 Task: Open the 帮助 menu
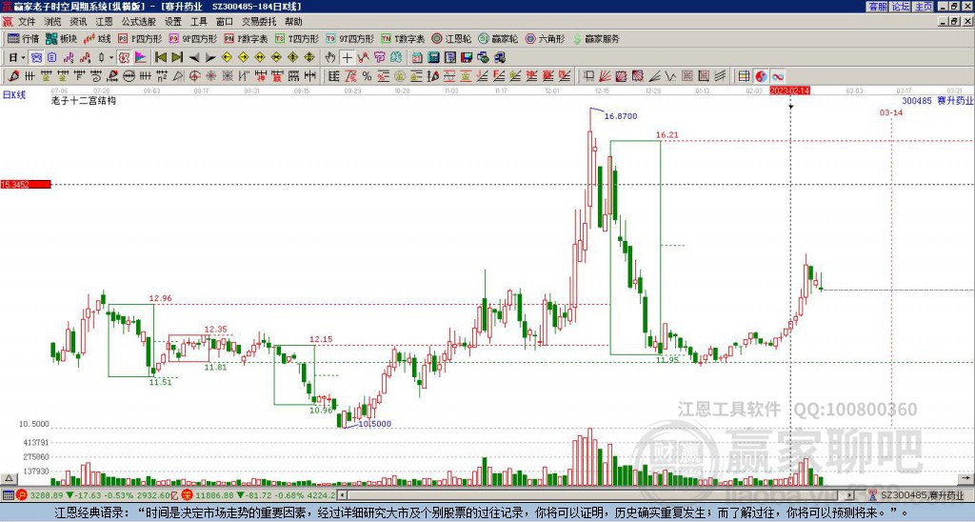[x=293, y=22]
